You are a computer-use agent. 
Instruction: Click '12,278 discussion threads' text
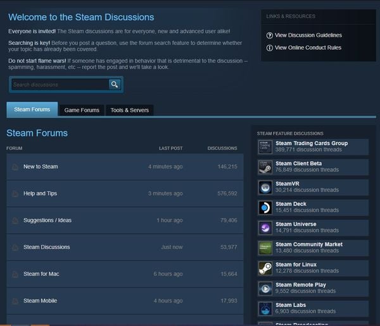tap(307, 271)
